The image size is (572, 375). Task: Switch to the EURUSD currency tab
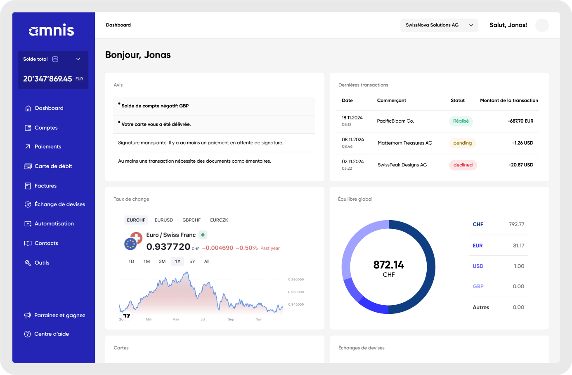pos(164,220)
